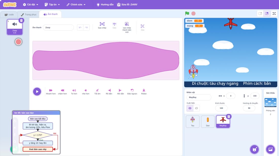Click the Sao chép copy tool
Image resolution: width=279 pixels, height=156 pixels.
coord(102,25)
